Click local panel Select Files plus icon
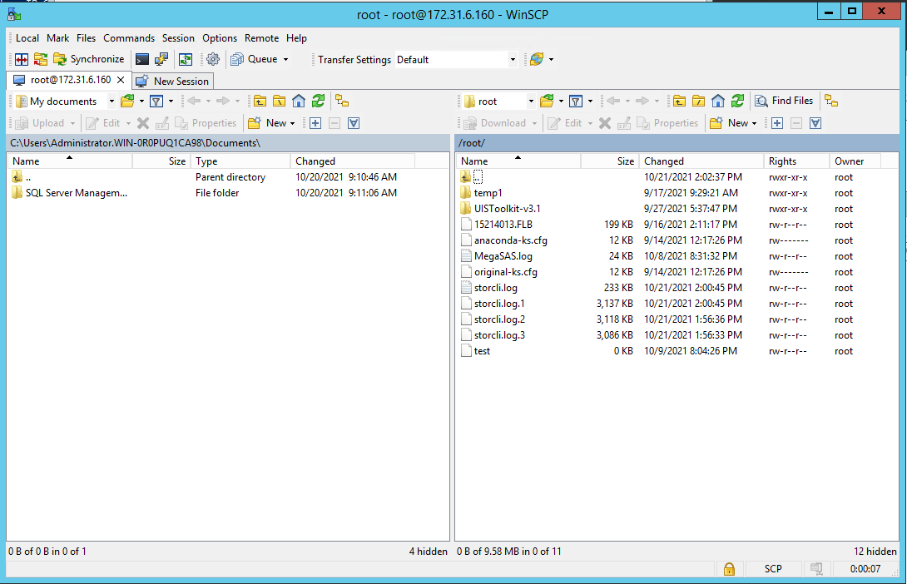This screenshot has width=907, height=584. coord(315,122)
